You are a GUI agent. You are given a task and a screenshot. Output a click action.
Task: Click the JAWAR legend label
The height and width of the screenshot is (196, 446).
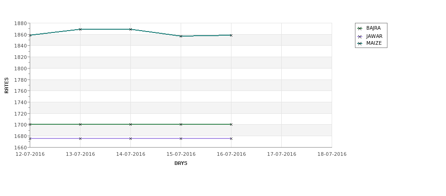(374, 37)
